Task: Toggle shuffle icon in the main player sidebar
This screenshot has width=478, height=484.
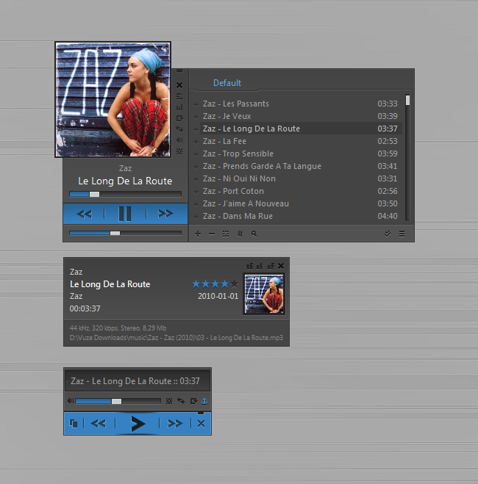Action: pyautogui.click(x=179, y=118)
